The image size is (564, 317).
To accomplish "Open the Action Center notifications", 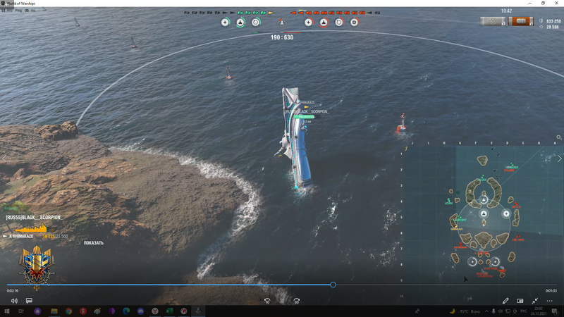I will [555, 311].
